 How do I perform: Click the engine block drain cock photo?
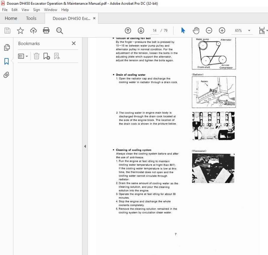pyautogui.click(x=214, y=126)
